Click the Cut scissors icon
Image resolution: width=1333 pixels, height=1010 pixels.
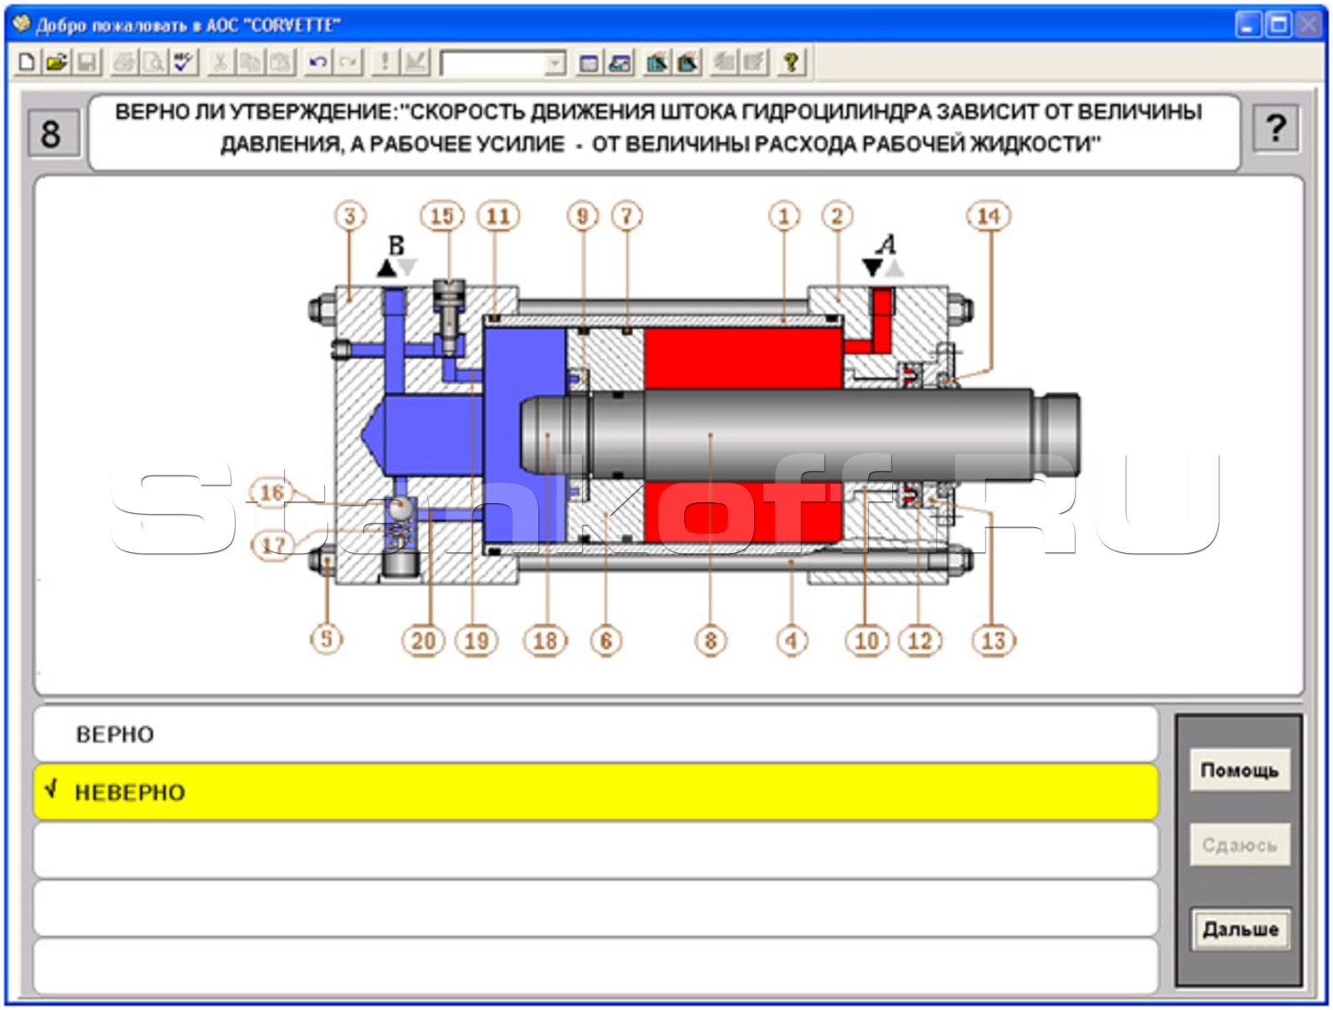pyautogui.click(x=220, y=62)
